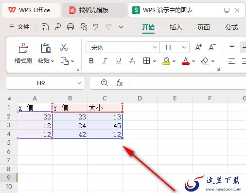
Task: Undo the last action
Action: click(96, 27)
